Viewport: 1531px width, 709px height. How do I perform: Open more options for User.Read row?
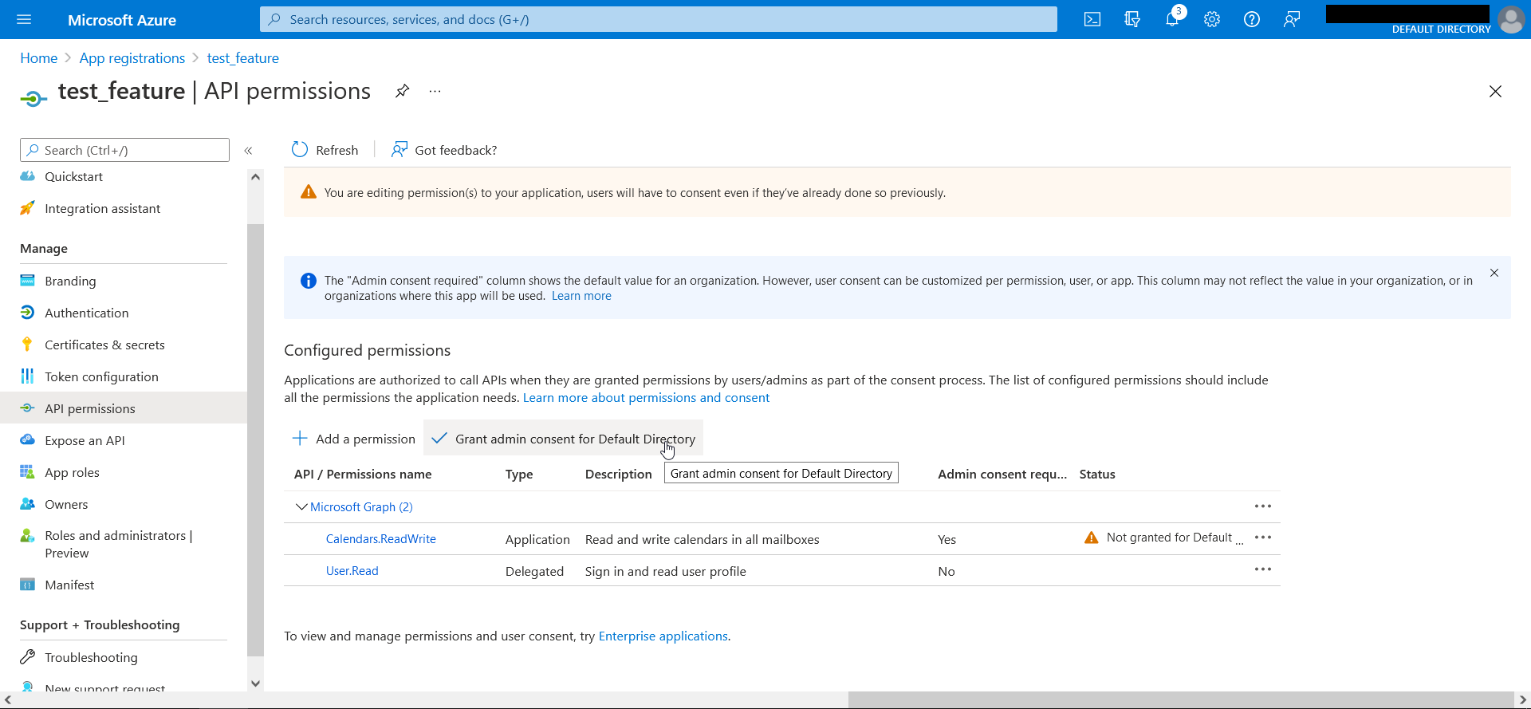[1263, 569]
